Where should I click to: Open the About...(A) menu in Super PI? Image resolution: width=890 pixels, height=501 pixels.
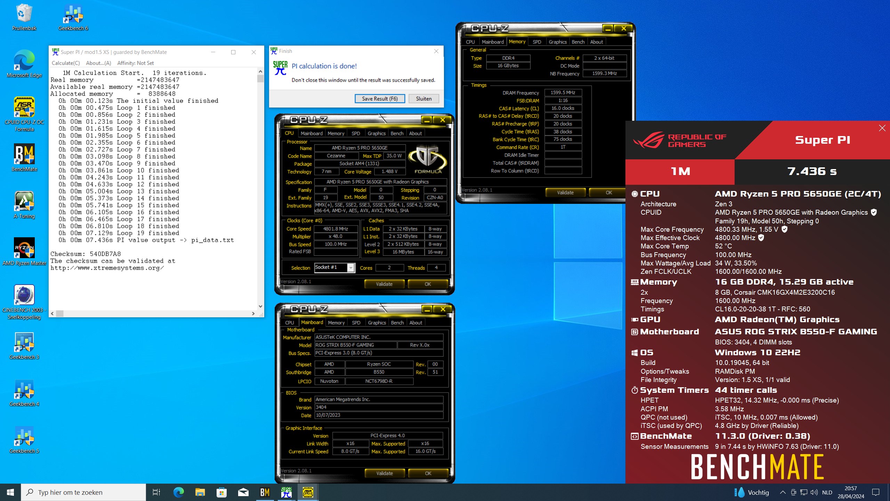click(98, 63)
